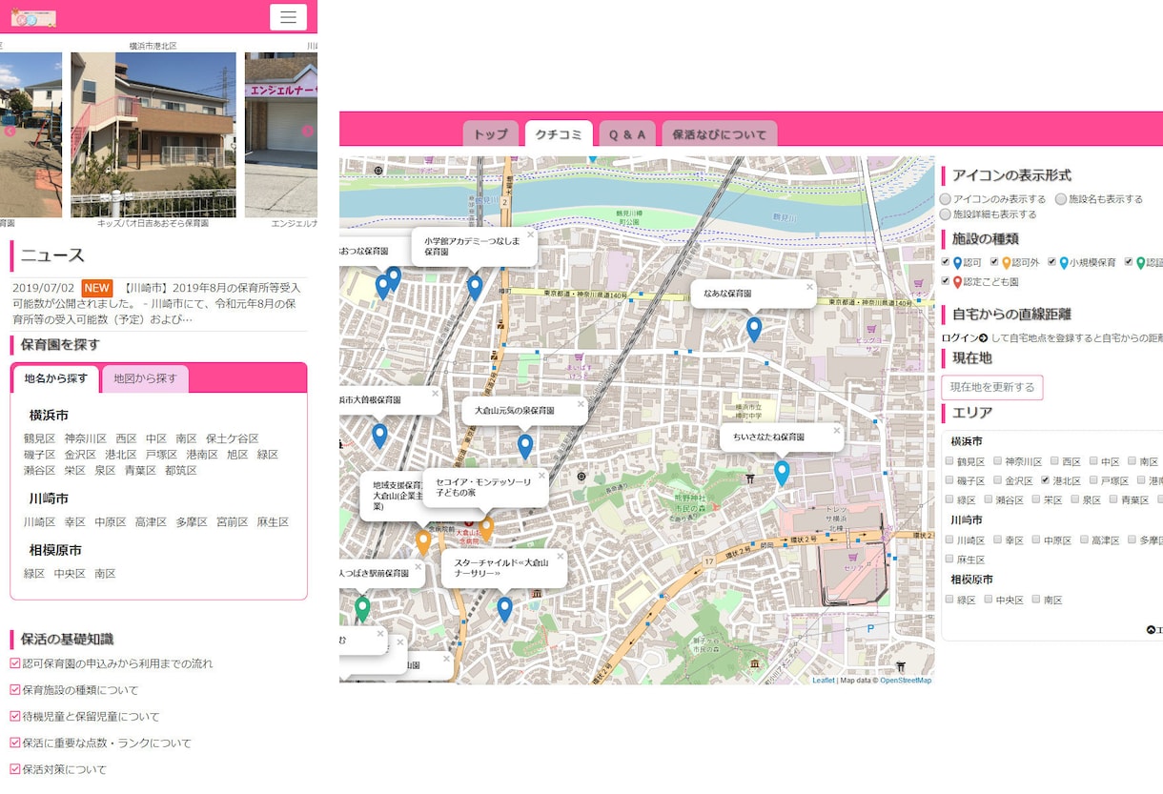Close the 大倉山元気の泉保育園 popup
Image resolution: width=1163 pixels, height=794 pixels.
point(580,404)
